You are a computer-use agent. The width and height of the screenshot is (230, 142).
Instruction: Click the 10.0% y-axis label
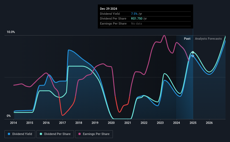click(x=11, y=32)
